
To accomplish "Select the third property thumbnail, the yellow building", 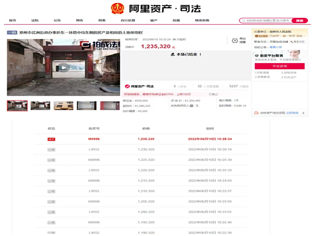I will (63, 106).
